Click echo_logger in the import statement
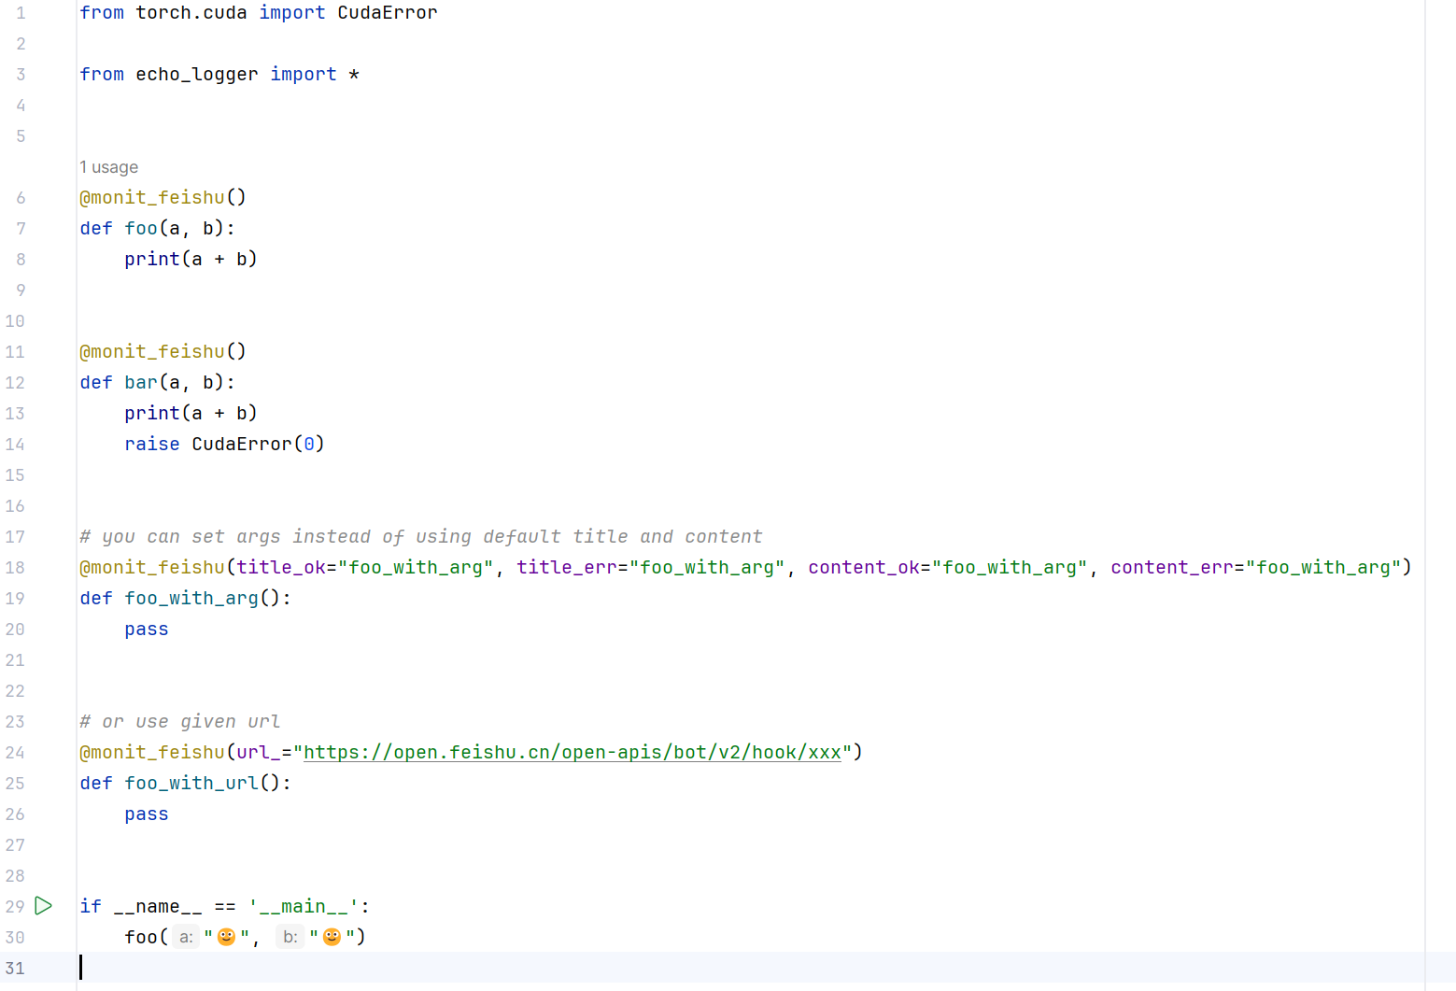 coord(196,75)
